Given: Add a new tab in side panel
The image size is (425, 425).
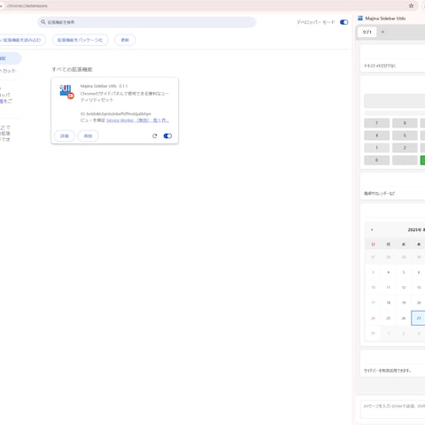Looking at the screenshot, I should tap(382, 32).
